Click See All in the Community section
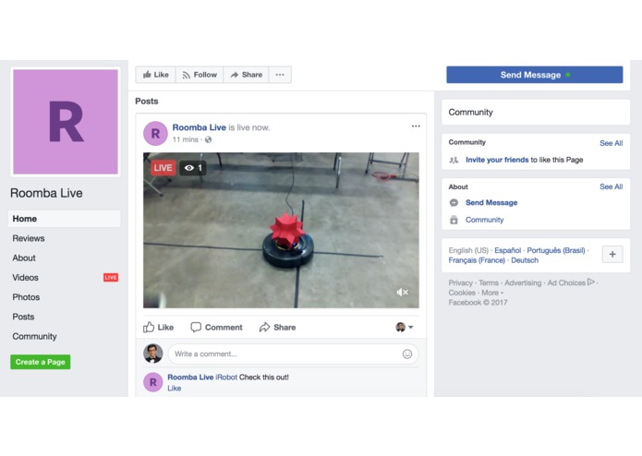 (611, 143)
